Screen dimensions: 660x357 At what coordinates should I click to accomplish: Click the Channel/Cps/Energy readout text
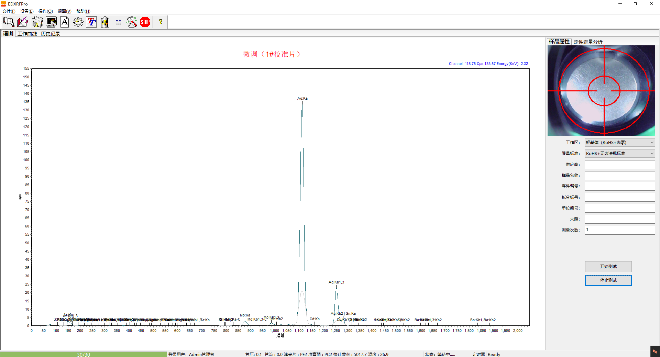488,64
